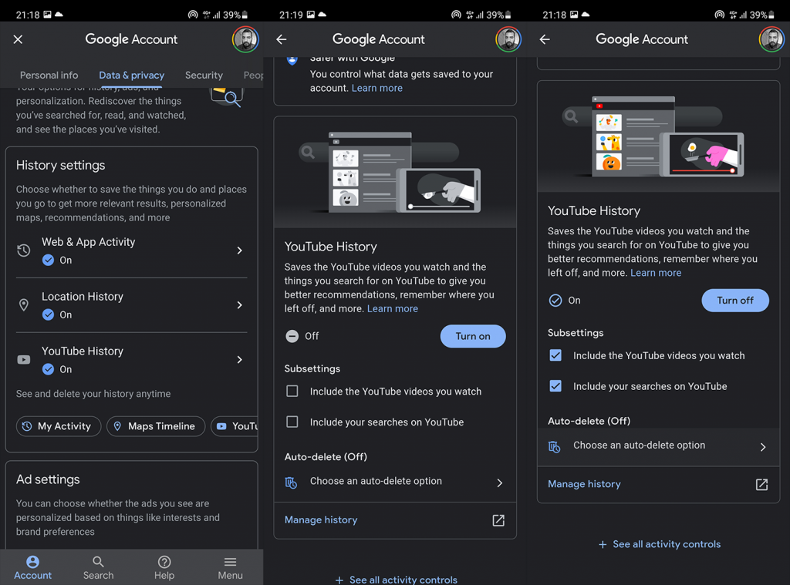Tap grayscale YouTube History illustration
This screenshot has height=585, width=790.
pos(395,173)
